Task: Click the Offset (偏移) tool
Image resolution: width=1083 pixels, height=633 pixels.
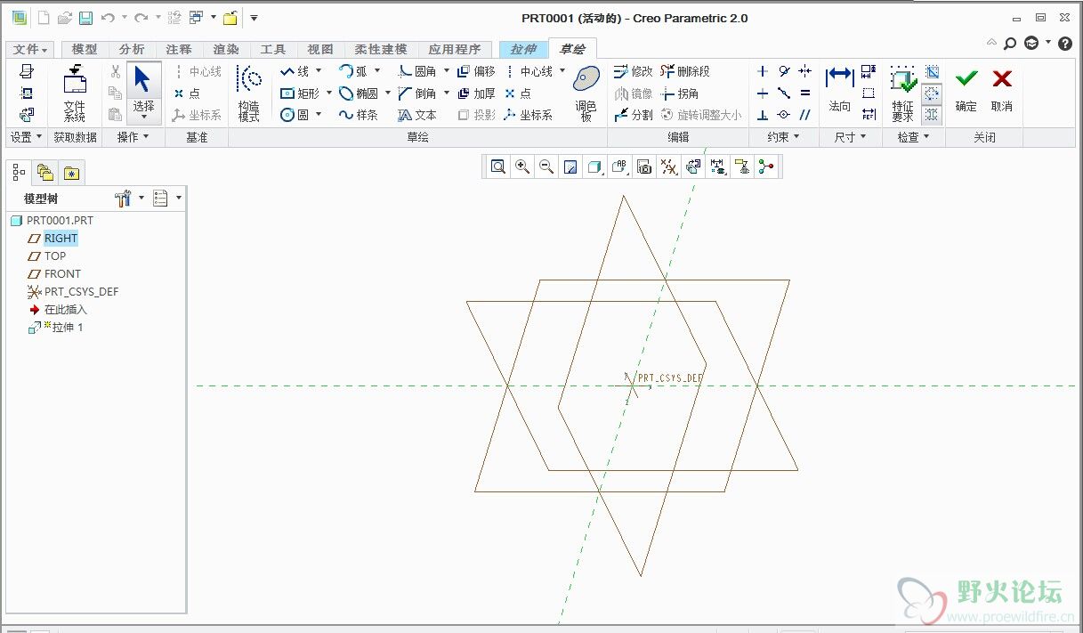Action: click(x=476, y=71)
